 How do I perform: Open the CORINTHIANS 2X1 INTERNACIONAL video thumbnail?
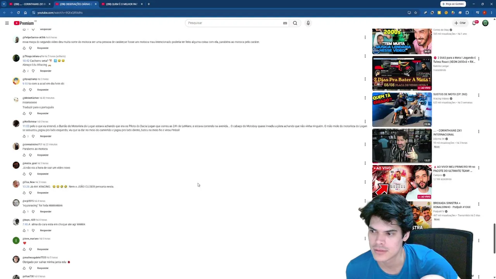tap(402, 146)
